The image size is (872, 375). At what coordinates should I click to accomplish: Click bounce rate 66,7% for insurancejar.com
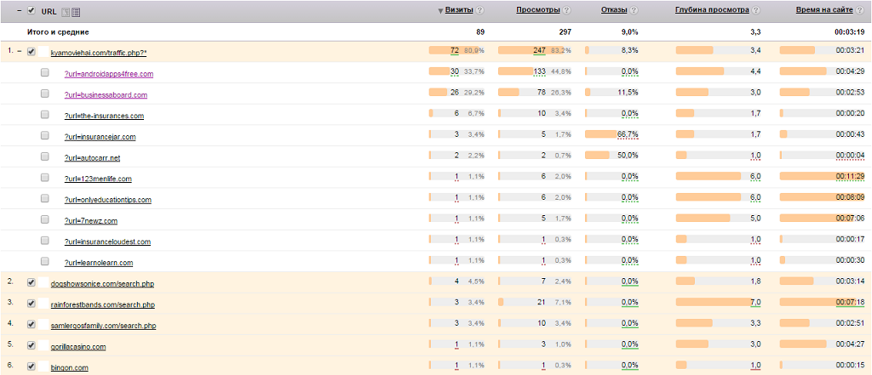click(x=628, y=134)
